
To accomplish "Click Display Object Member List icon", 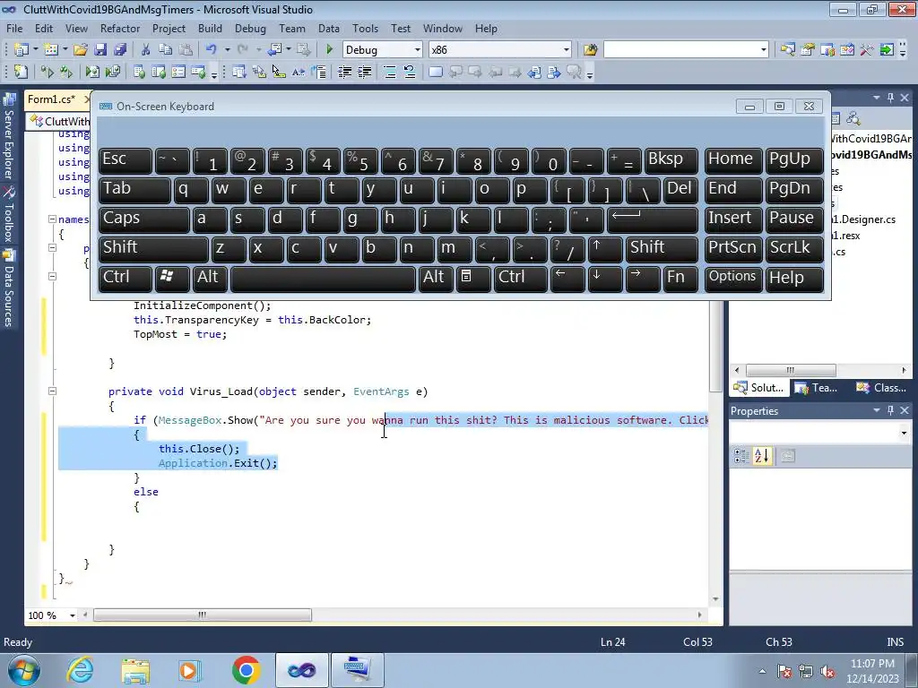I will [238, 72].
